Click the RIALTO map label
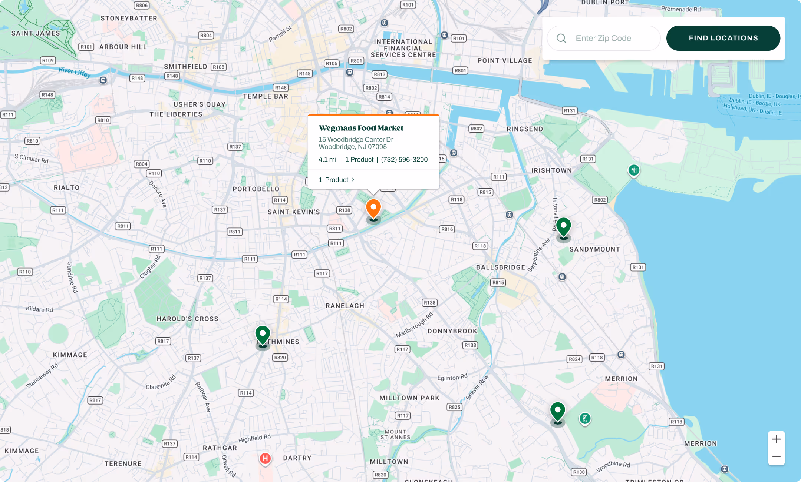This screenshot has width=801, height=482. (67, 188)
